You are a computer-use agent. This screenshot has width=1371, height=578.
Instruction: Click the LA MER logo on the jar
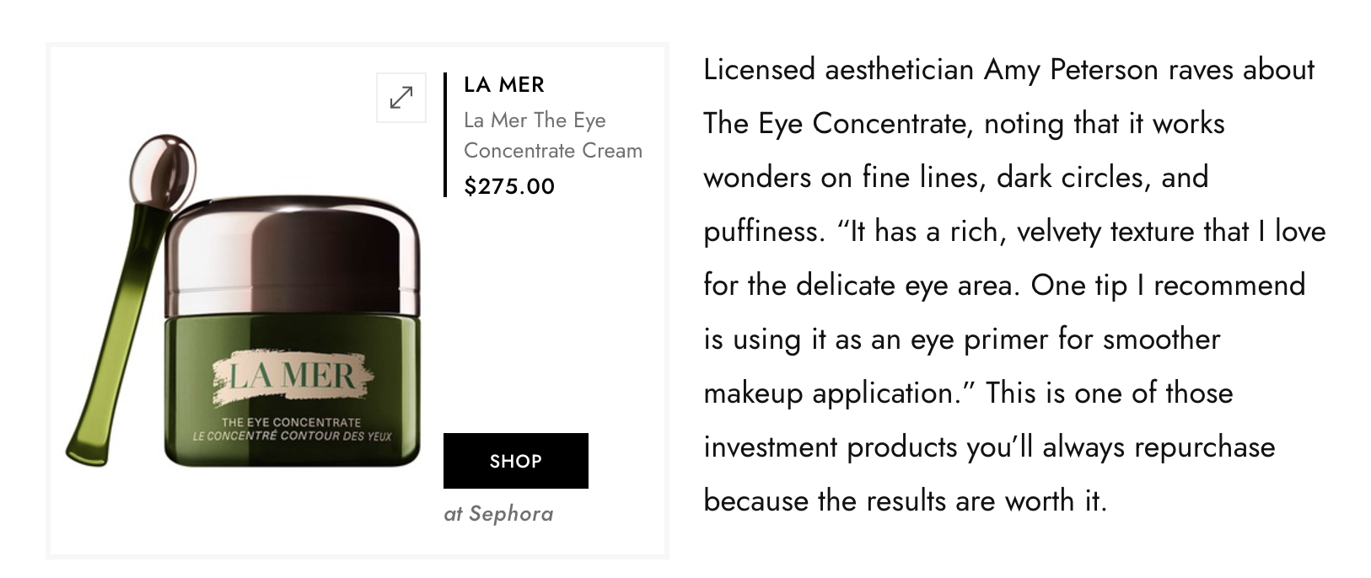coord(289,375)
